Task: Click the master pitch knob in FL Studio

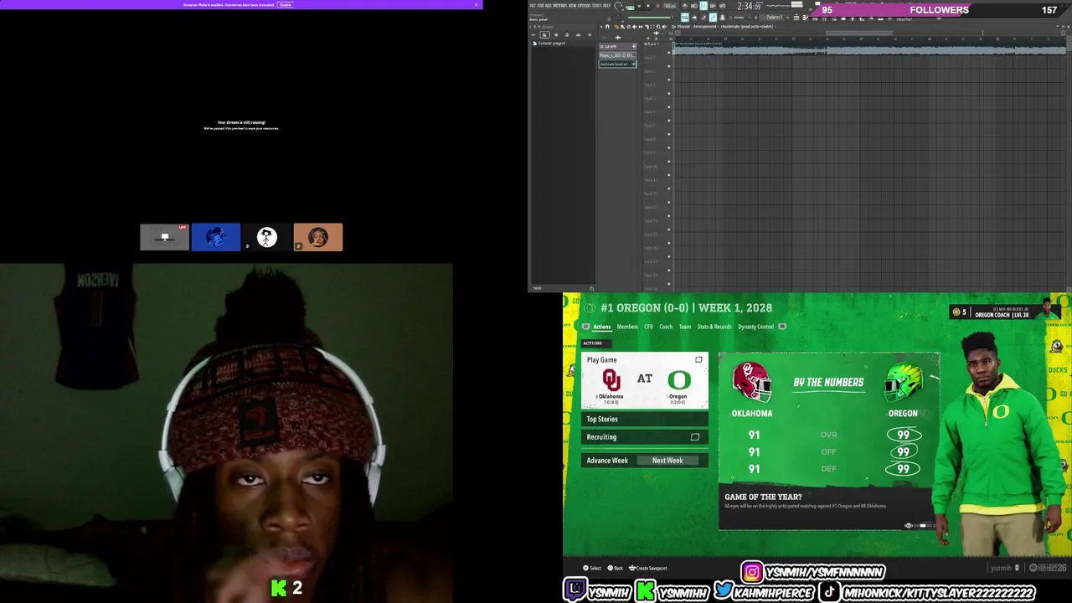Action: pyautogui.click(x=618, y=17)
